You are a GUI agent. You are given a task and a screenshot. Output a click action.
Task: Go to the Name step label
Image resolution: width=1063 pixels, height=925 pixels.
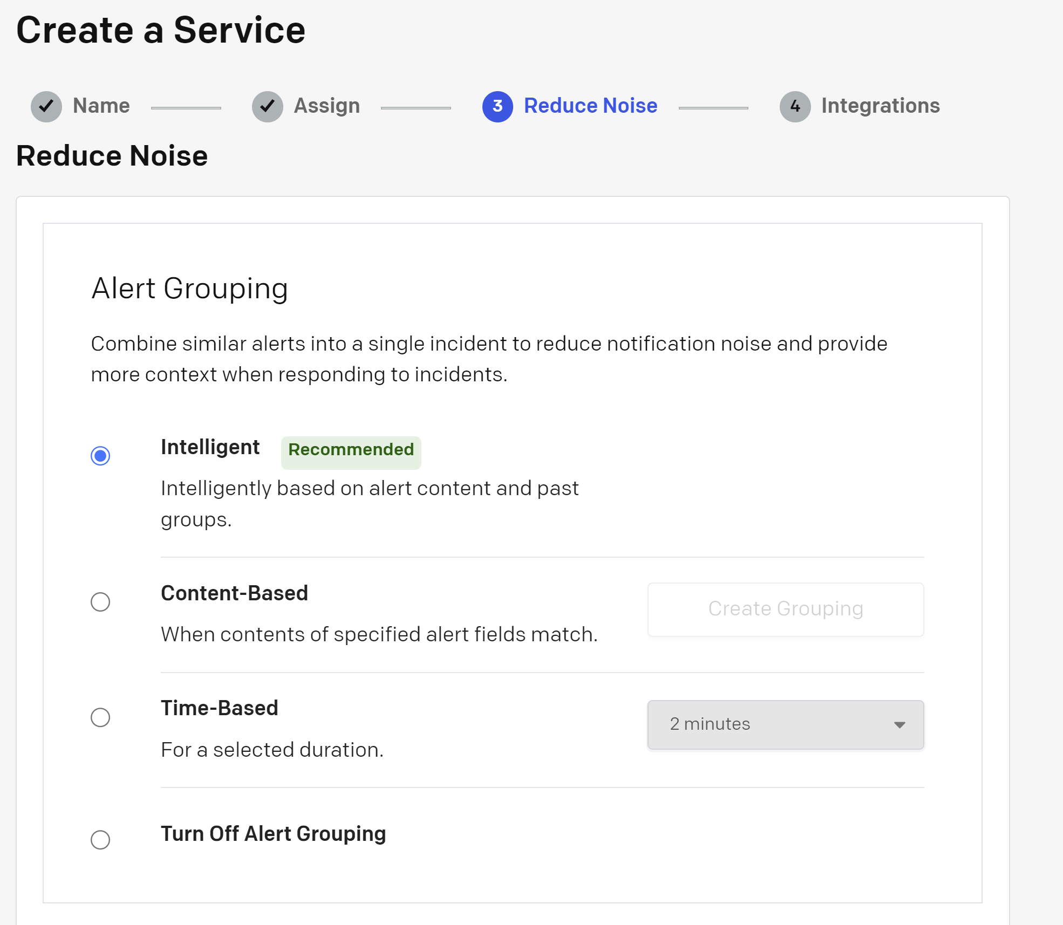pos(101,106)
